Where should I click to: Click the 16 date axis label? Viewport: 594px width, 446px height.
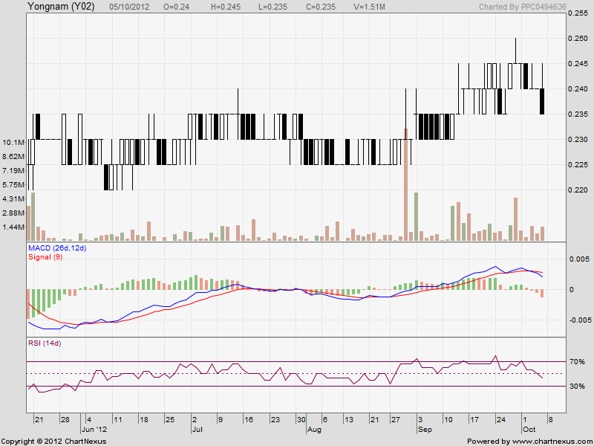(249, 420)
